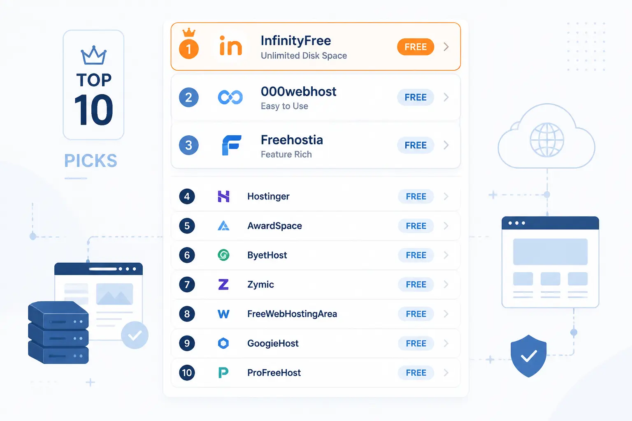This screenshot has height=421, width=632.
Task: Open Freehostia row chevron arrow
Action: tap(446, 145)
